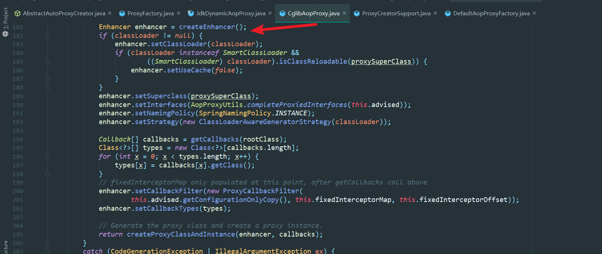Close the AbstractAutoProxyCreator.java tab
This screenshot has width=602, height=254.
pos(110,13)
